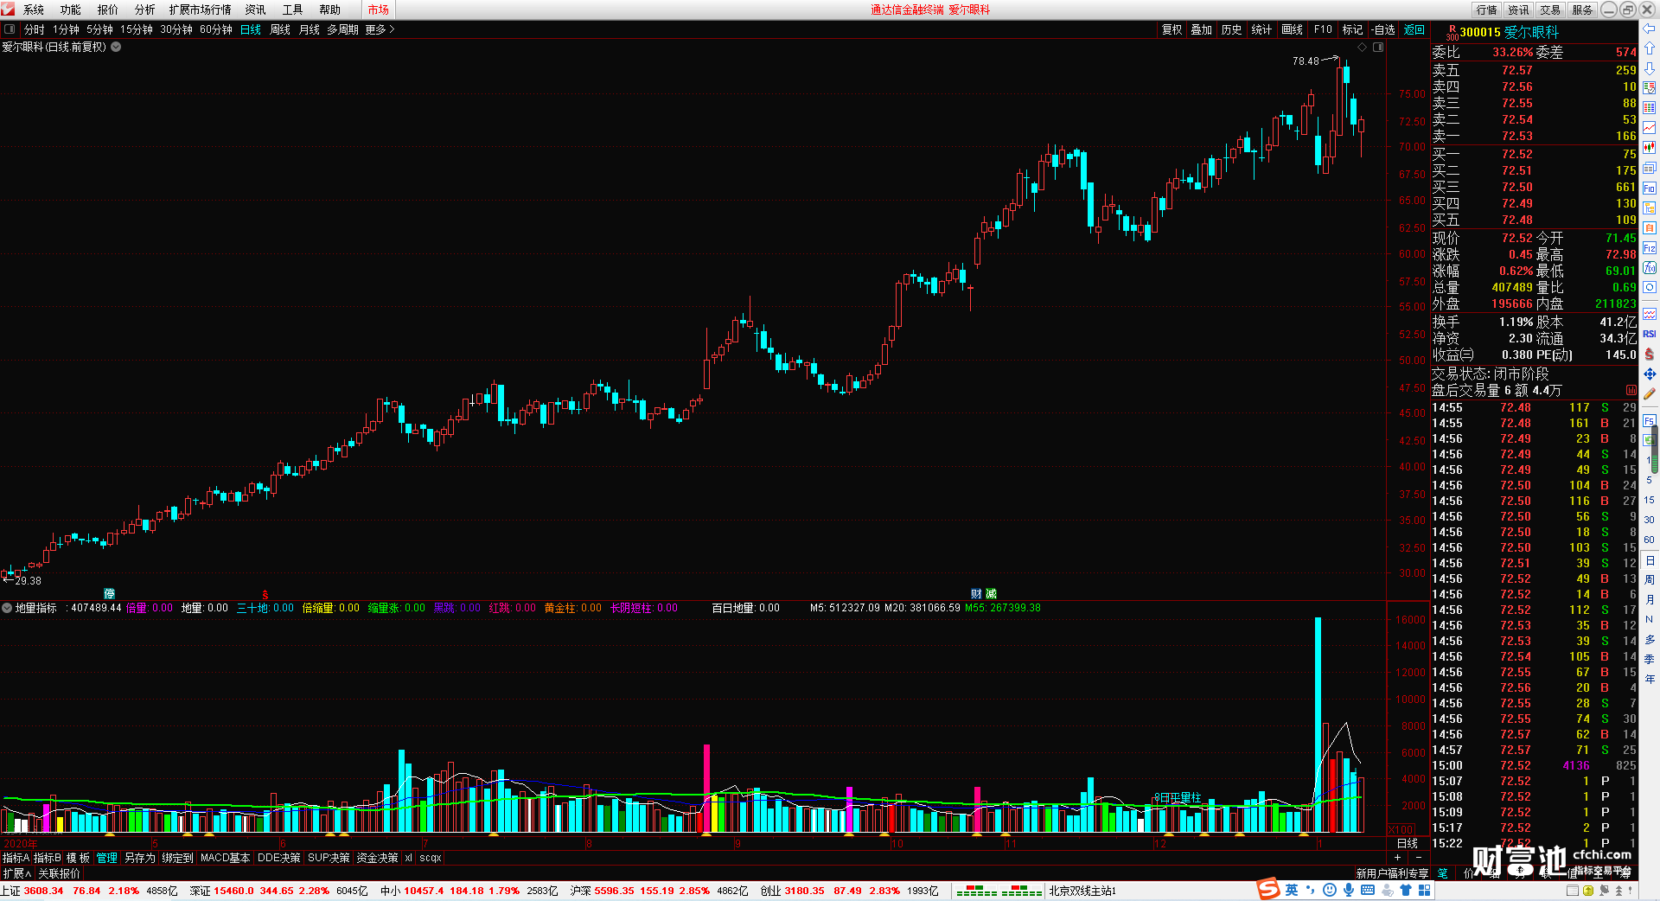This screenshot has height=901, width=1660.
Task: Expand the 更多 periods dropdown
Action: click(x=380, y=29)
